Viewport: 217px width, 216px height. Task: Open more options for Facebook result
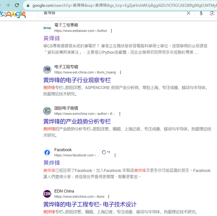pyautogui.click(x=115, y=155)
